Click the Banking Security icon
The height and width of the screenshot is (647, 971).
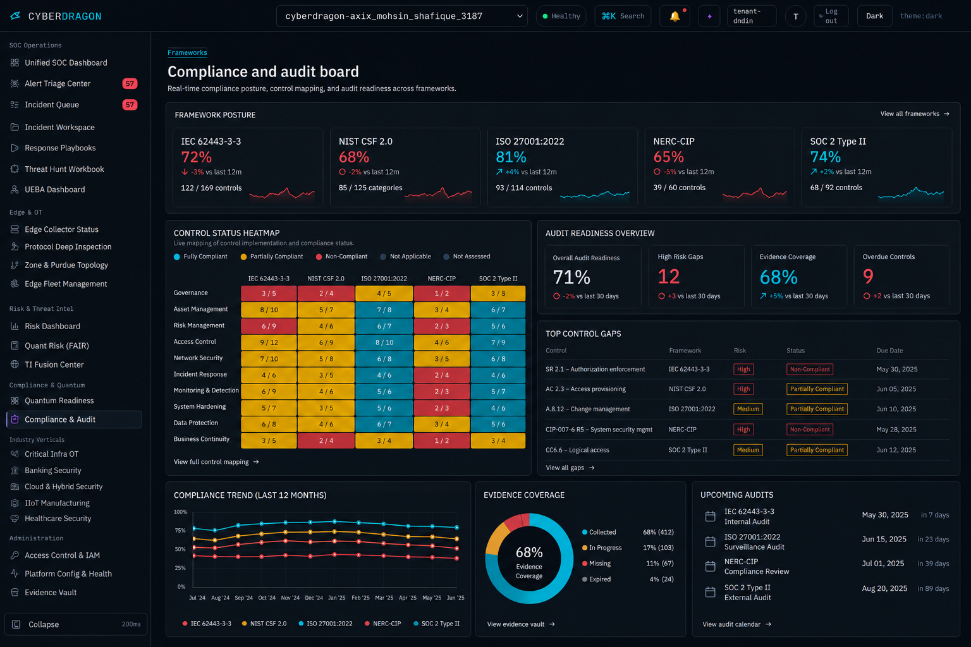pos(15,470)
